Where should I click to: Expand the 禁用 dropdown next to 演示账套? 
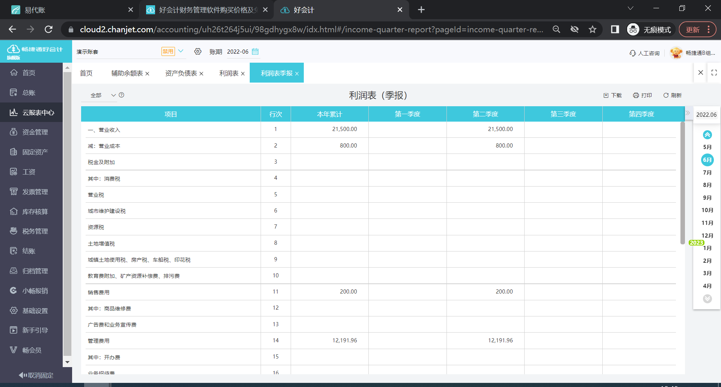click(181, 51)
